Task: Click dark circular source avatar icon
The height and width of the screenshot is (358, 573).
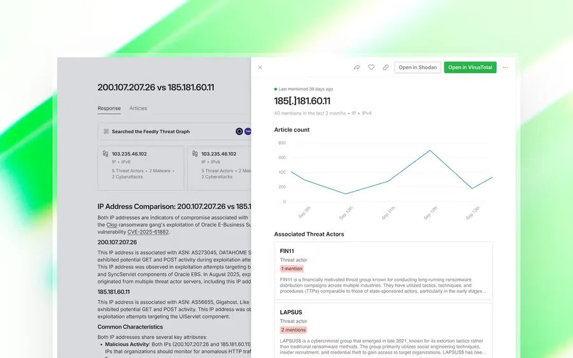Action: point(239,131)
